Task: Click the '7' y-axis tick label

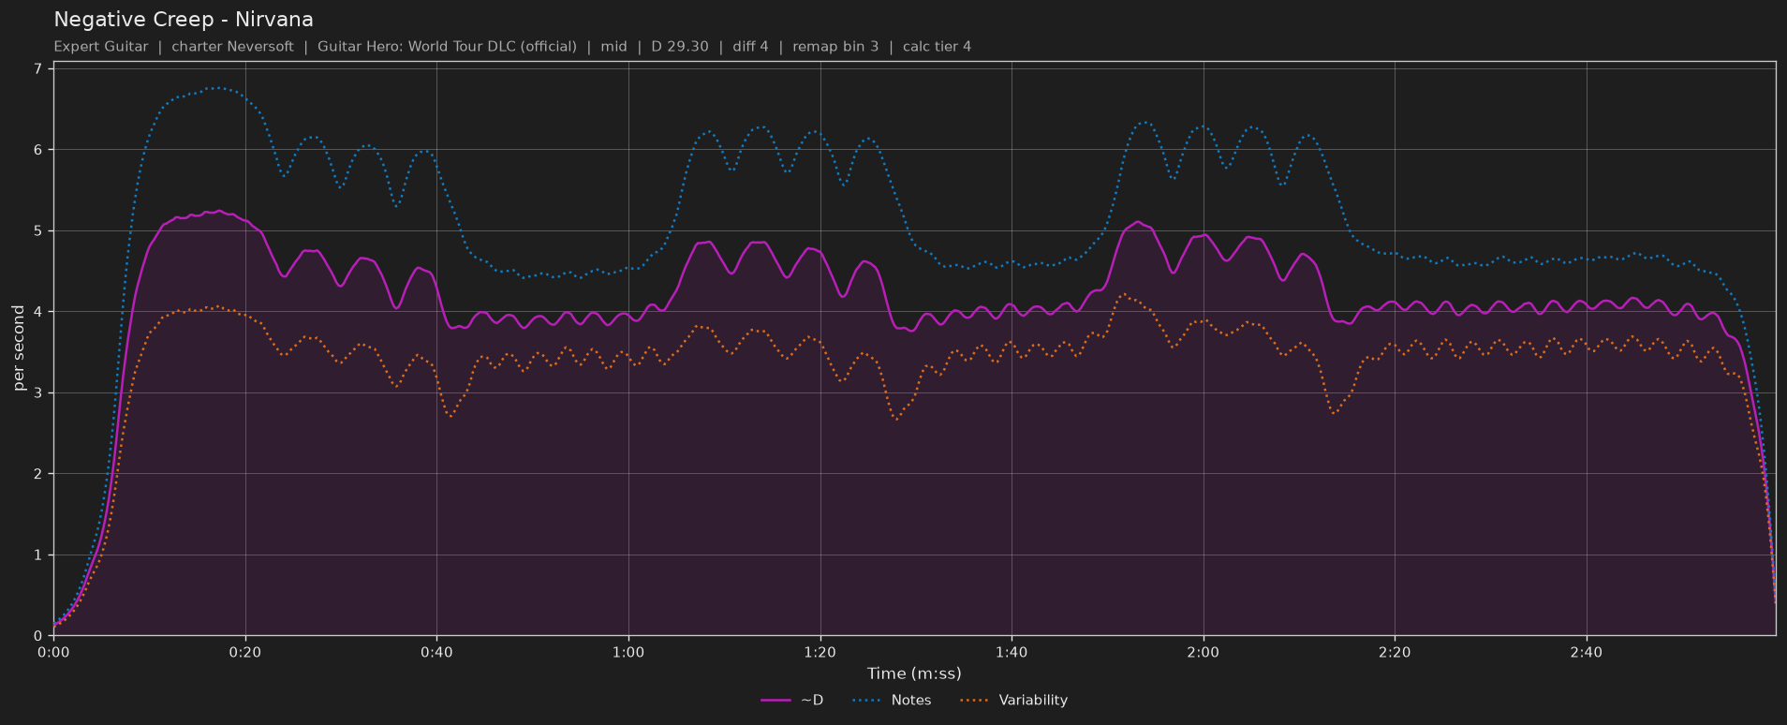Action: 37,69
